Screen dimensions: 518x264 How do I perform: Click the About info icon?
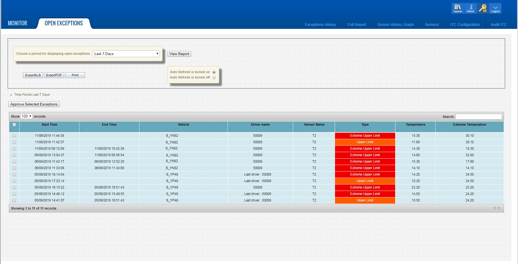pyautogui.click(x=470, y=8)
